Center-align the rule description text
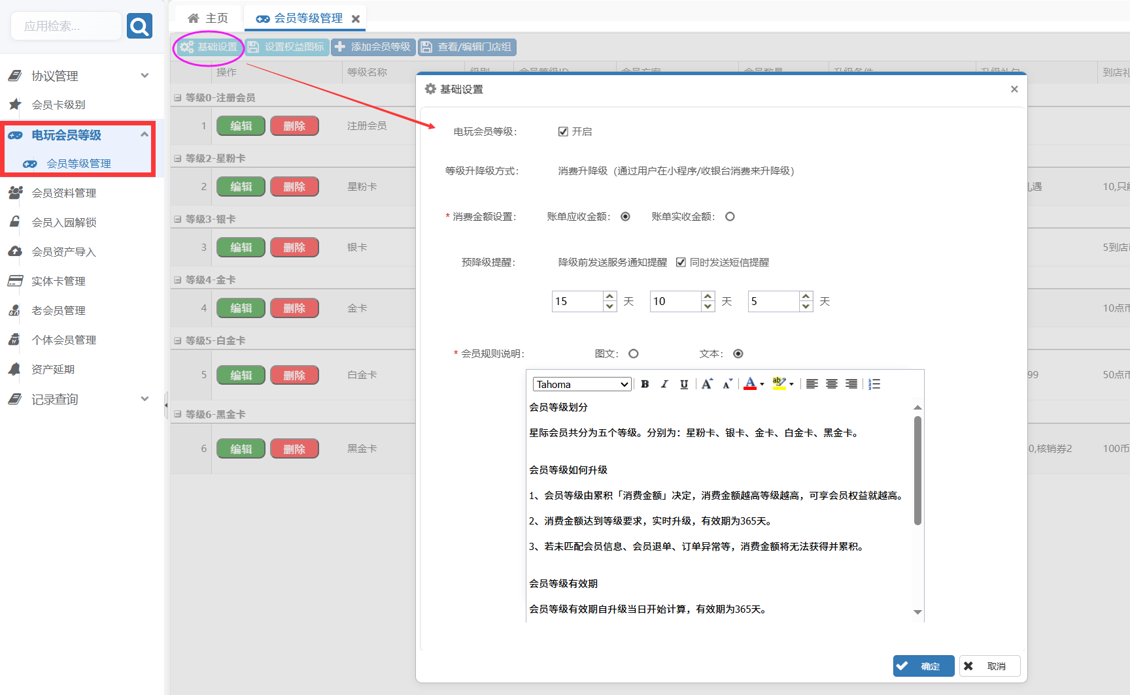This screenshot has height=695, width=1130. pyautogui.click(x=832, y=384)
